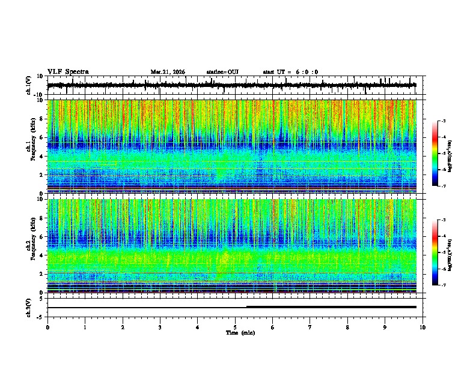Select the "start UT = 6:0:0" text
This screenshot has height=367, width=476.
(x=290, y=72)
